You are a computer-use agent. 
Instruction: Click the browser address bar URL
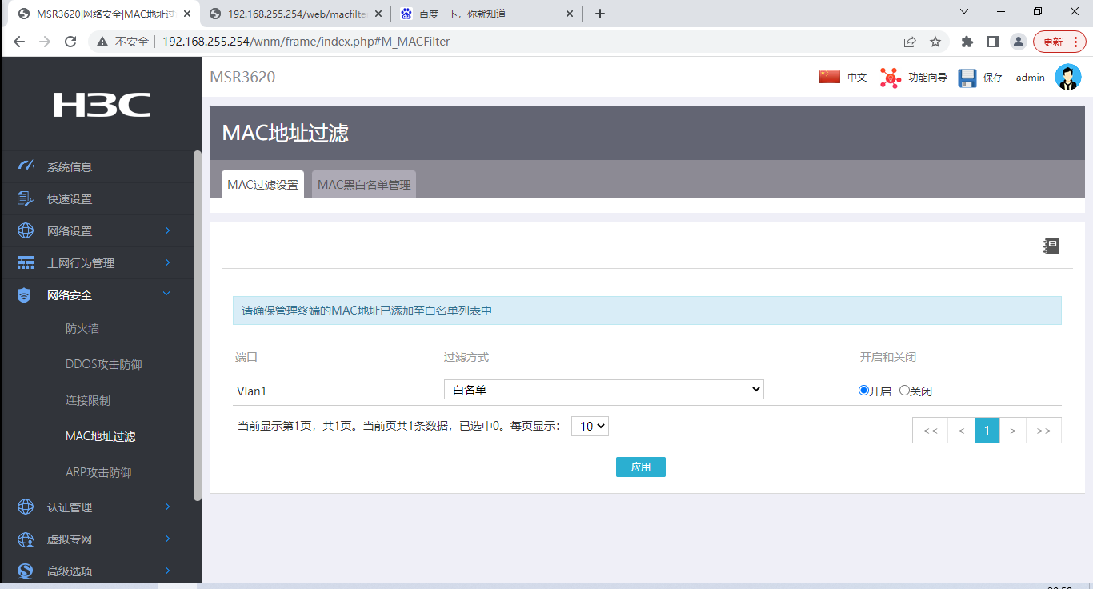pyautogui.click(x=306, y=42)
